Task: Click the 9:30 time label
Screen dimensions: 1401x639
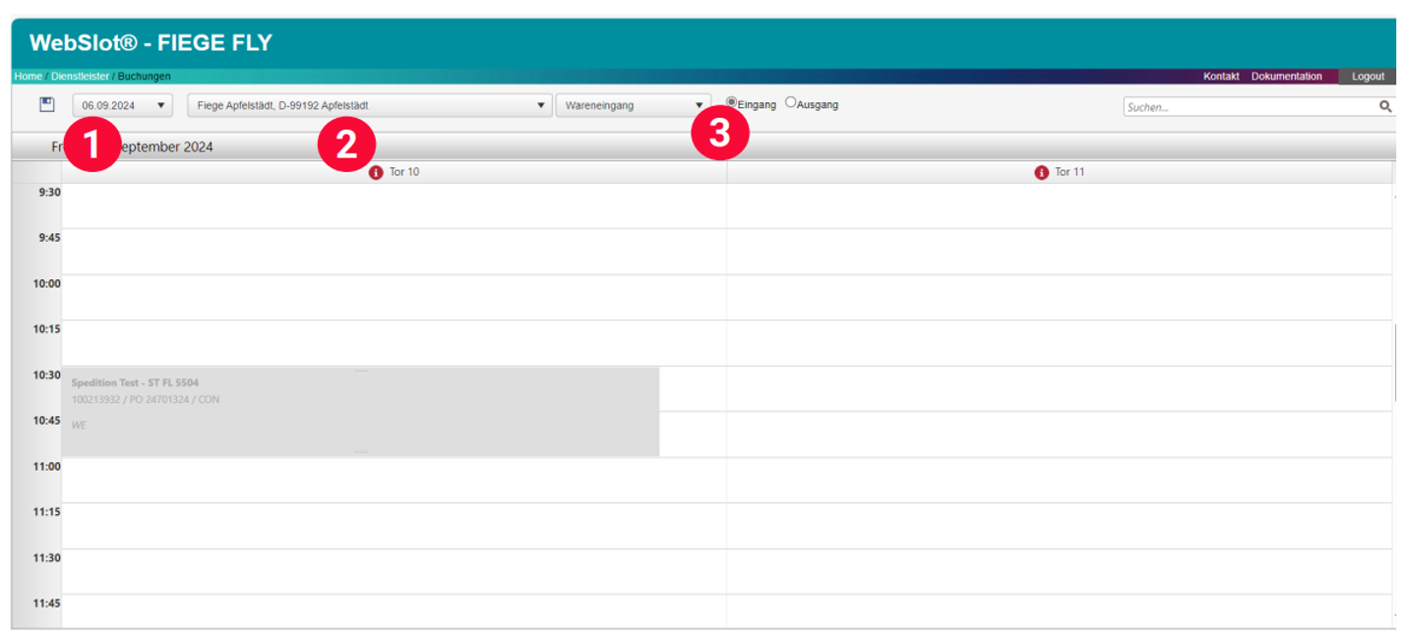Action: (x=49, y=192)
